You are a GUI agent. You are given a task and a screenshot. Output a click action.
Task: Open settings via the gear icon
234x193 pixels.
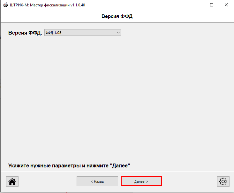223,181
